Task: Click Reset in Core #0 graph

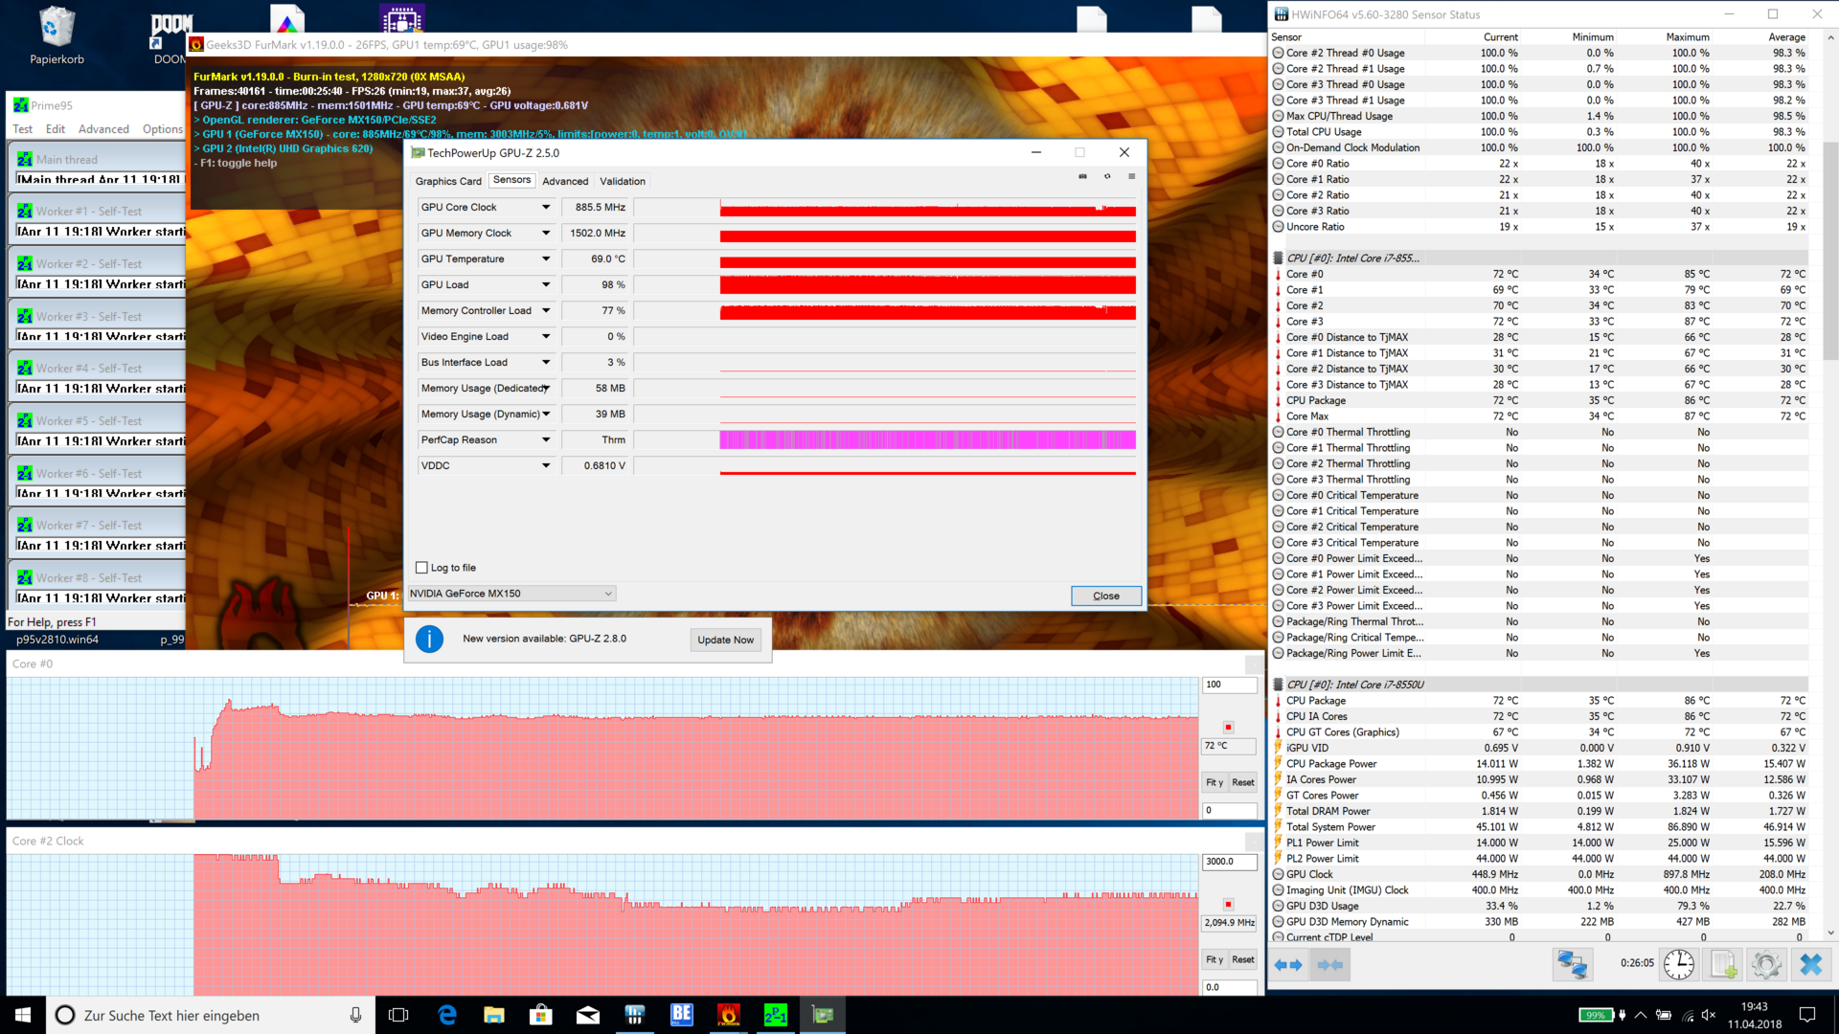Action: click(1242, 782)
